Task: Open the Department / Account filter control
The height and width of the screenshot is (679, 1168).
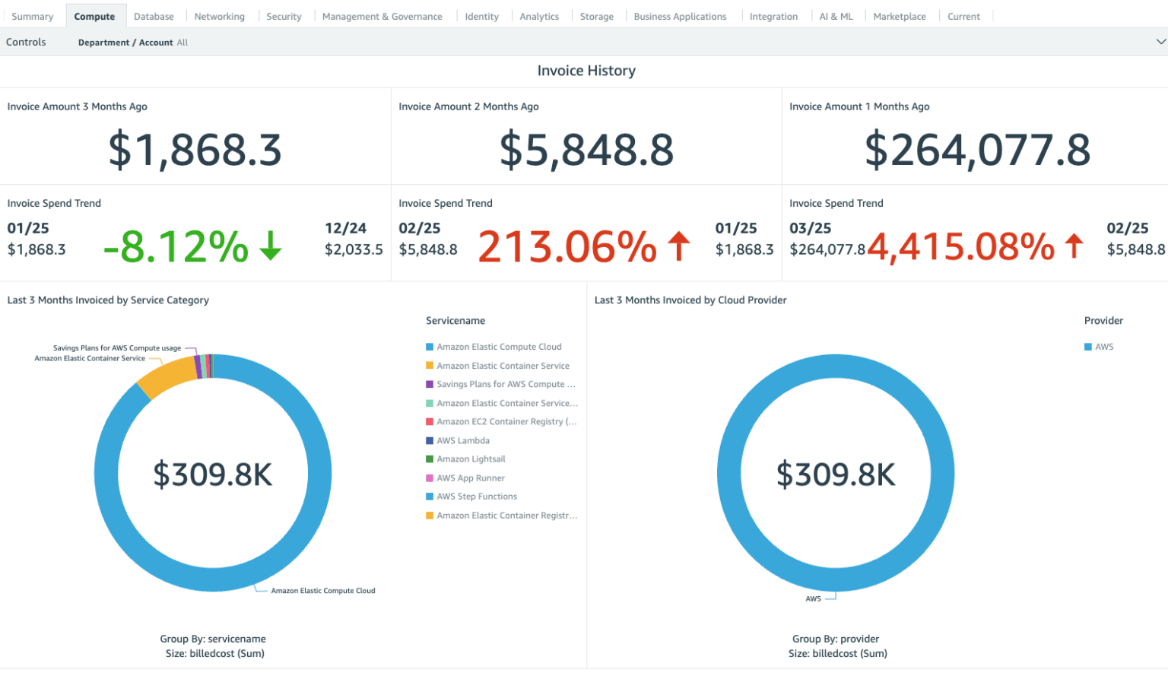Action: (x=132, y=42)
